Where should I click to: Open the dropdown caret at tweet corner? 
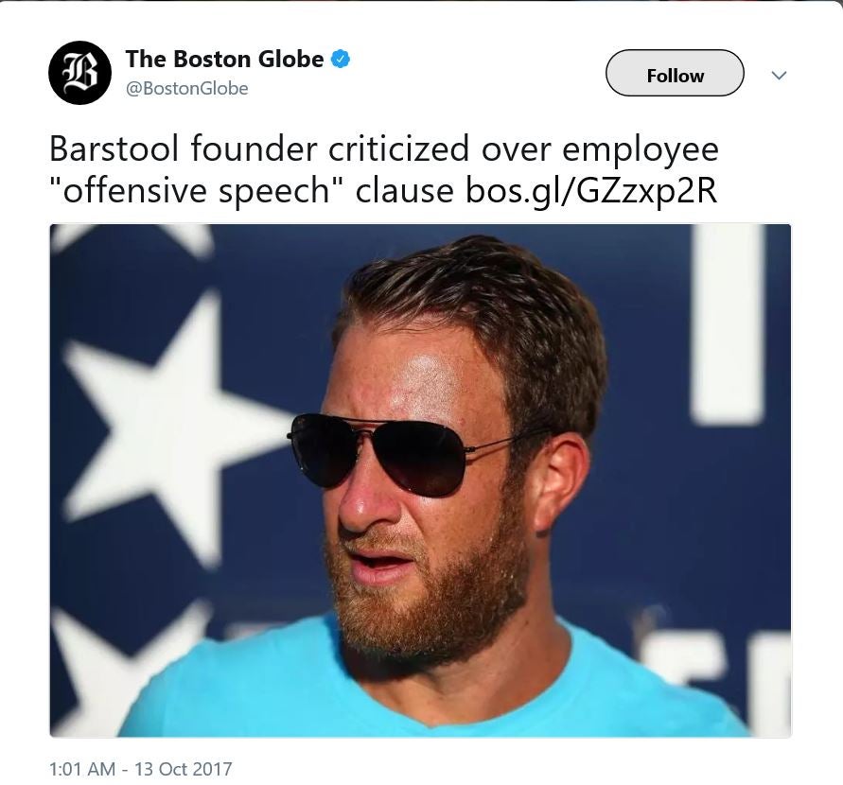click(779, 76)
